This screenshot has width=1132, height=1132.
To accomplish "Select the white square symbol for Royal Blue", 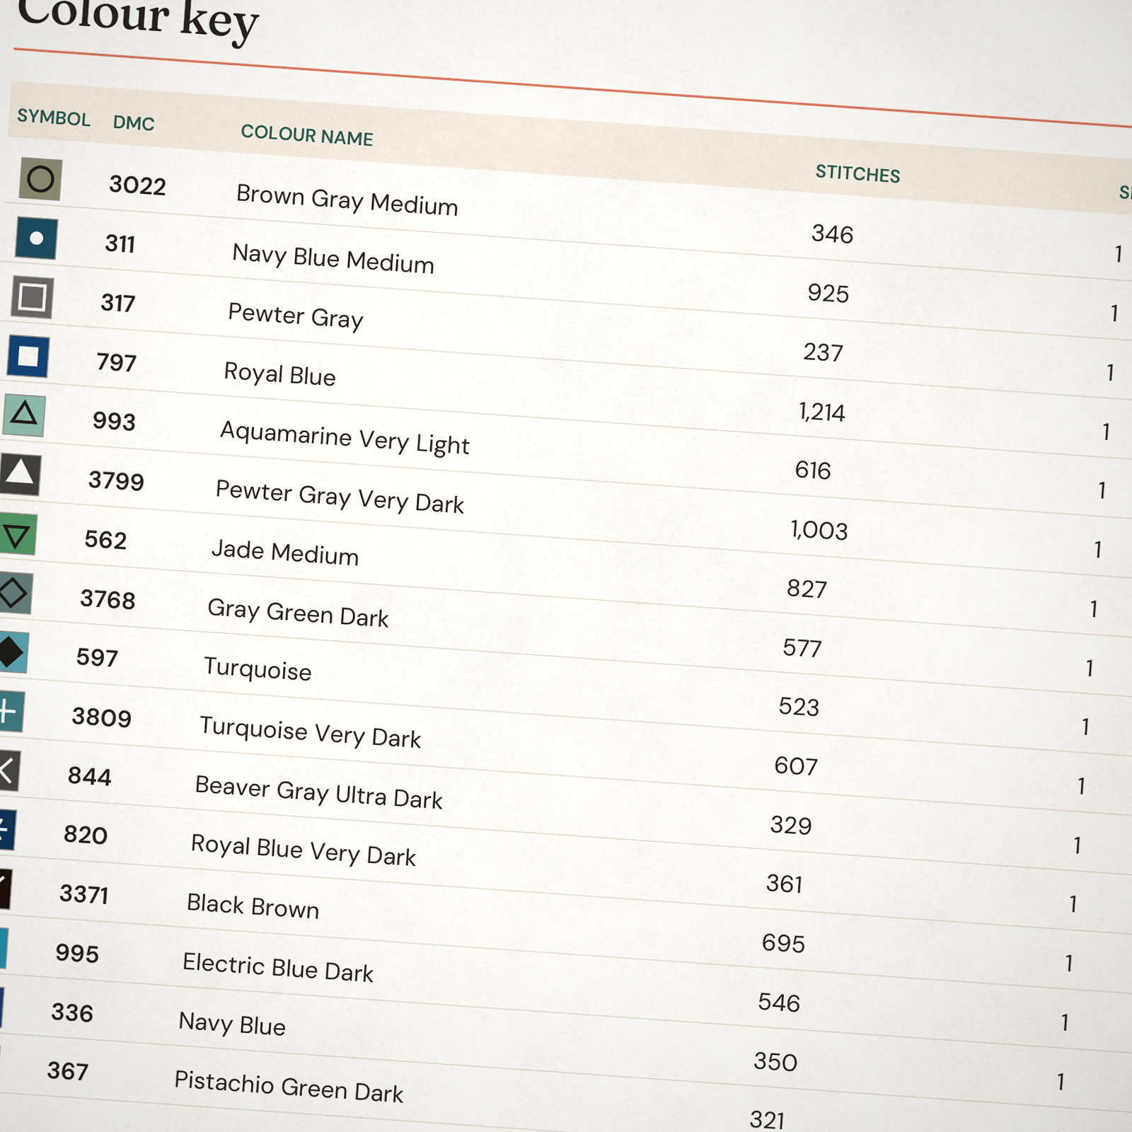I will [28, 356].
